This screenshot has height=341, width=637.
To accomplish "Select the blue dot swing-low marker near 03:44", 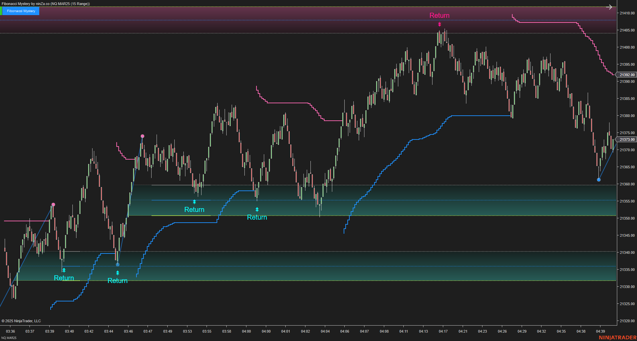I will (x=118, y=265).
